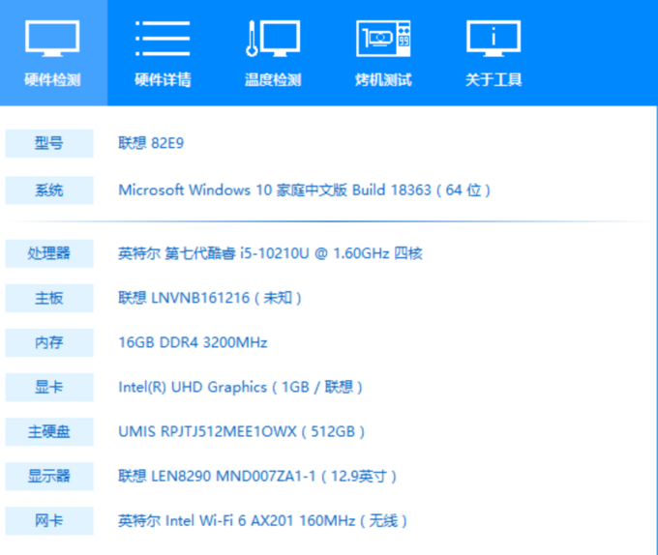Click the 主板 label
658x555 pixels.
pos(49,298)
